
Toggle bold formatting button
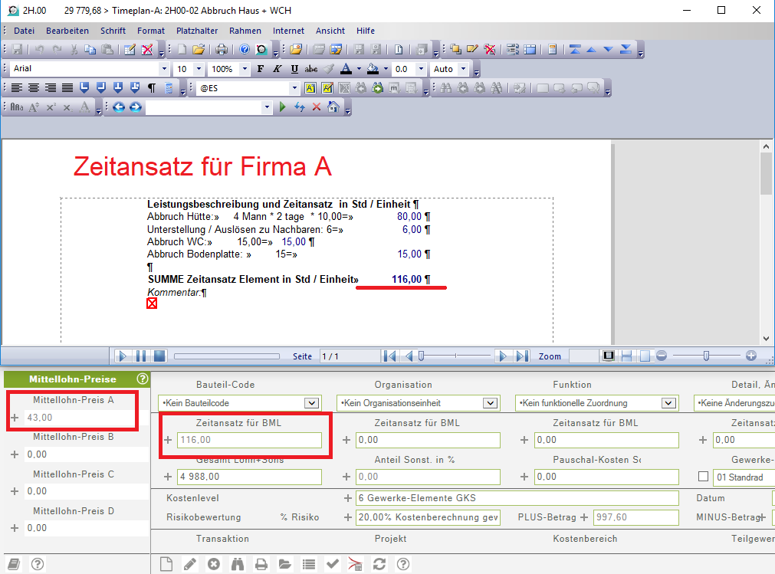click(261, 69)
